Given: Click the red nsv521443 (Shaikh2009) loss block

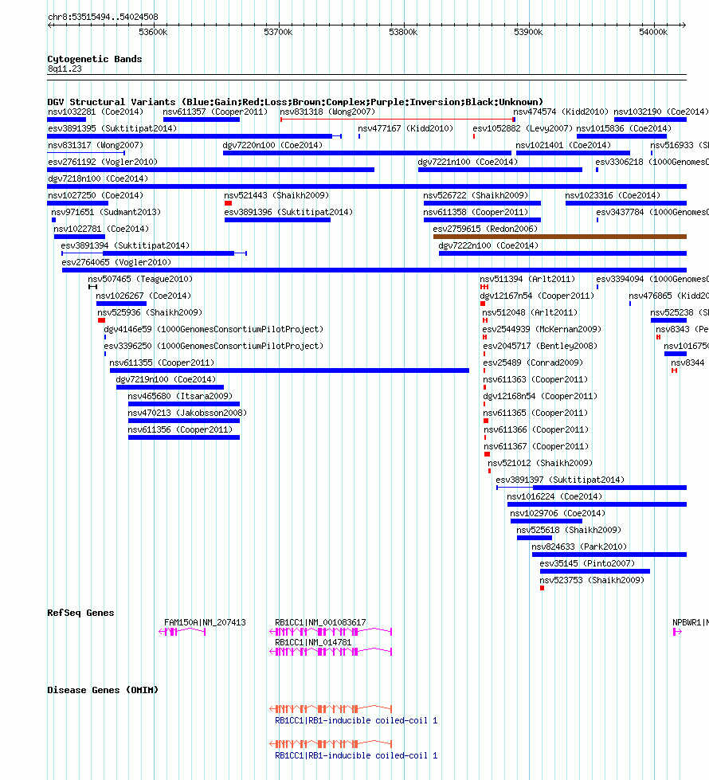Looking at the screenshot, I should 228,203.
